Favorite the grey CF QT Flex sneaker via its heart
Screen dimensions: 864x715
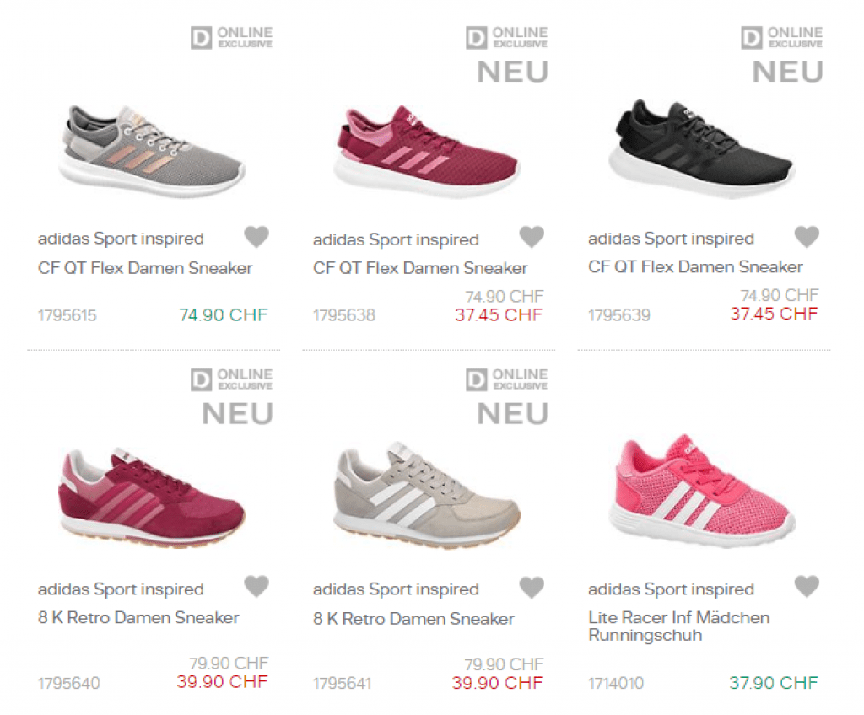[x=256, y=238]
